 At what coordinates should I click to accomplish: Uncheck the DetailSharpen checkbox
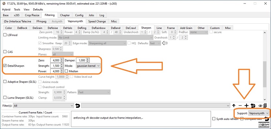tap(5, 66)
